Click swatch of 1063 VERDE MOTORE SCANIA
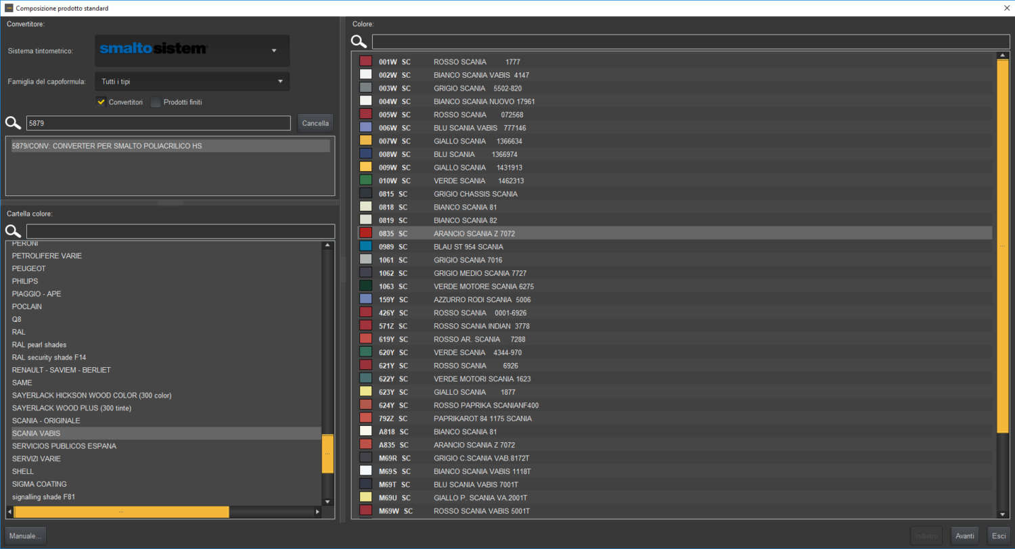Screen dimensions: 1015x549 [x=366, y=286]
